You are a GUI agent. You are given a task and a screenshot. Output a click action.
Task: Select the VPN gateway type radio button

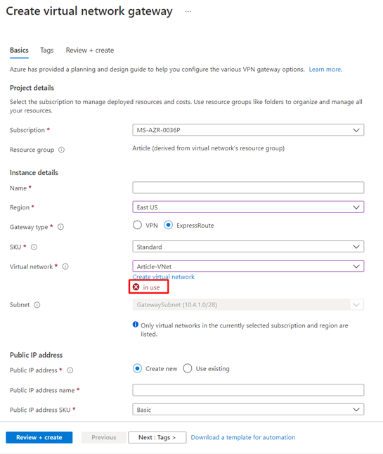pos(137,225)
